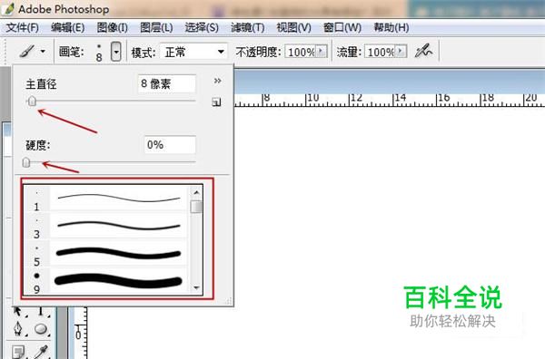Viewport: 545px width, 359px height.
Task: Open the 选择(S) menu
Action: [202, 28]
